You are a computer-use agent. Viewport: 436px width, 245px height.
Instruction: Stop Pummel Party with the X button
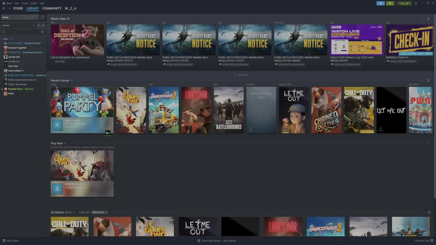pyautogui.click(x=57, y=125)
